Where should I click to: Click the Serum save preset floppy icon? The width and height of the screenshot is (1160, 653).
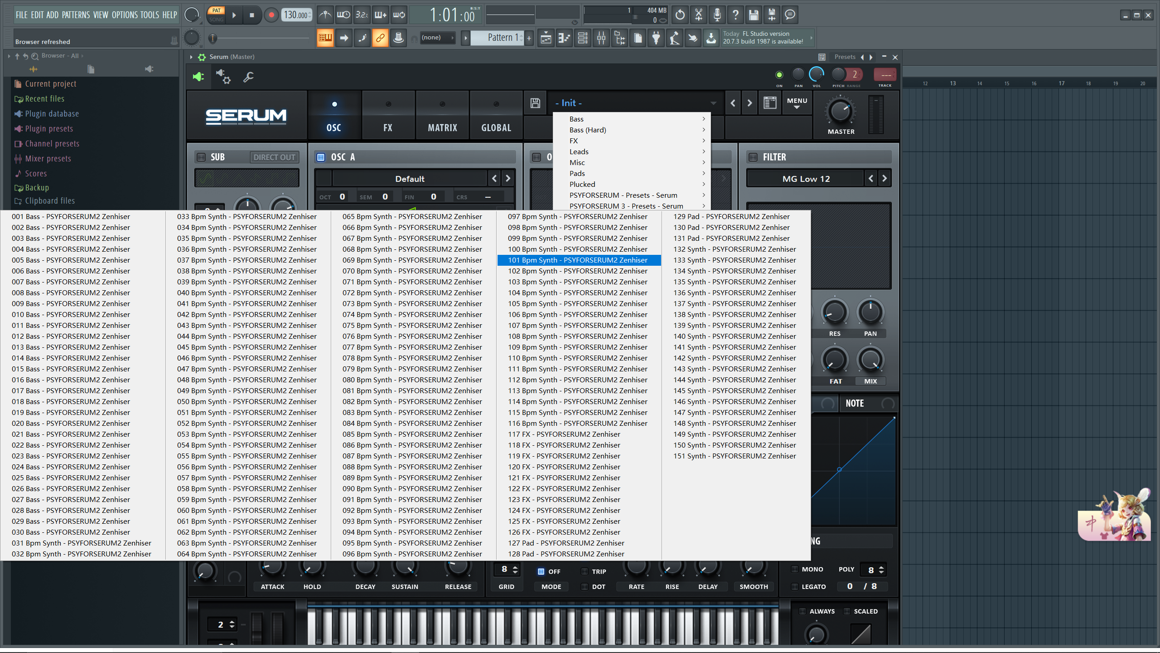tap(535, 103)
